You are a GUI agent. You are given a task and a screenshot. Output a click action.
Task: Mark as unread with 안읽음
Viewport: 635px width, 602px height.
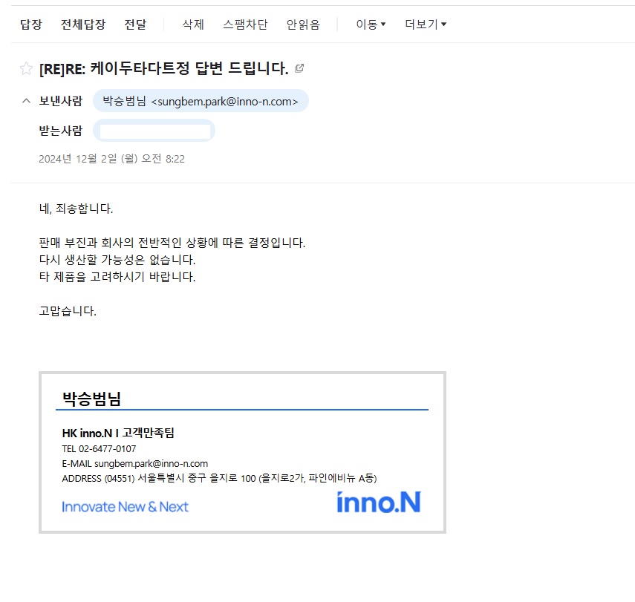(303, 24)
